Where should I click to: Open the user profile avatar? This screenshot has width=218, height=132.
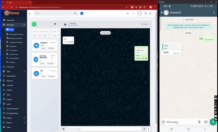pyautogui.click(x=140, y=13)
